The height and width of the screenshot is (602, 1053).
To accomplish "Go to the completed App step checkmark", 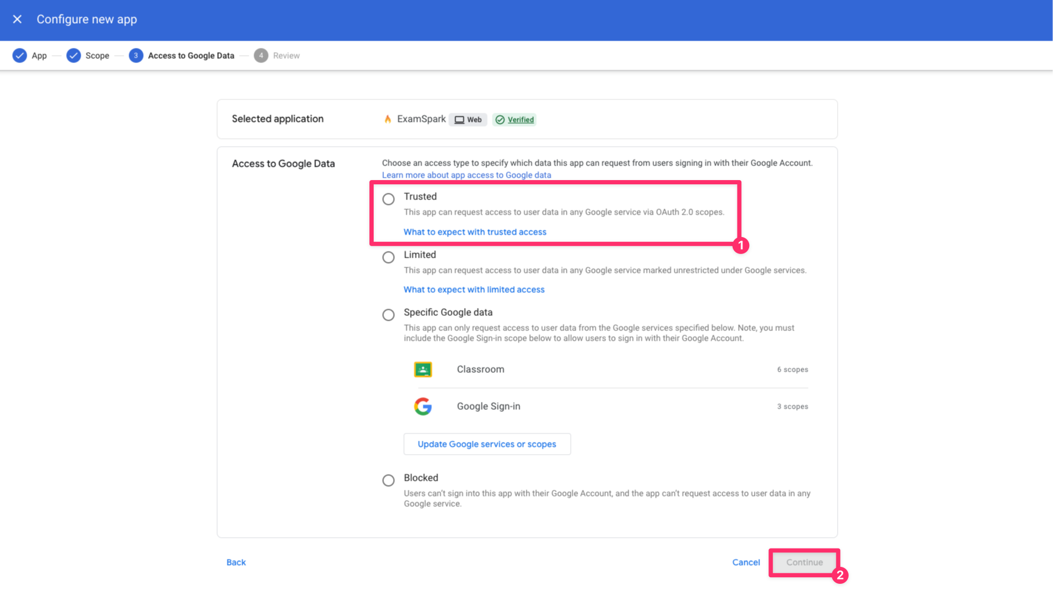I will (x=20, y=56).
